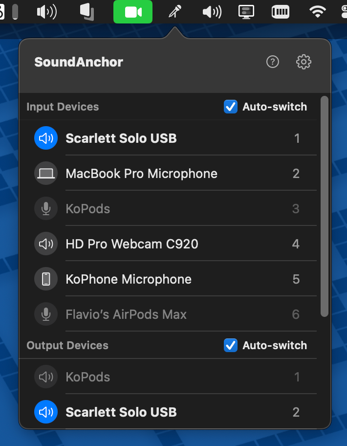Select MacBook Pro Microphone as input
Image resolution: width=347 pixels, height=446 pixels.
(141, 173)
